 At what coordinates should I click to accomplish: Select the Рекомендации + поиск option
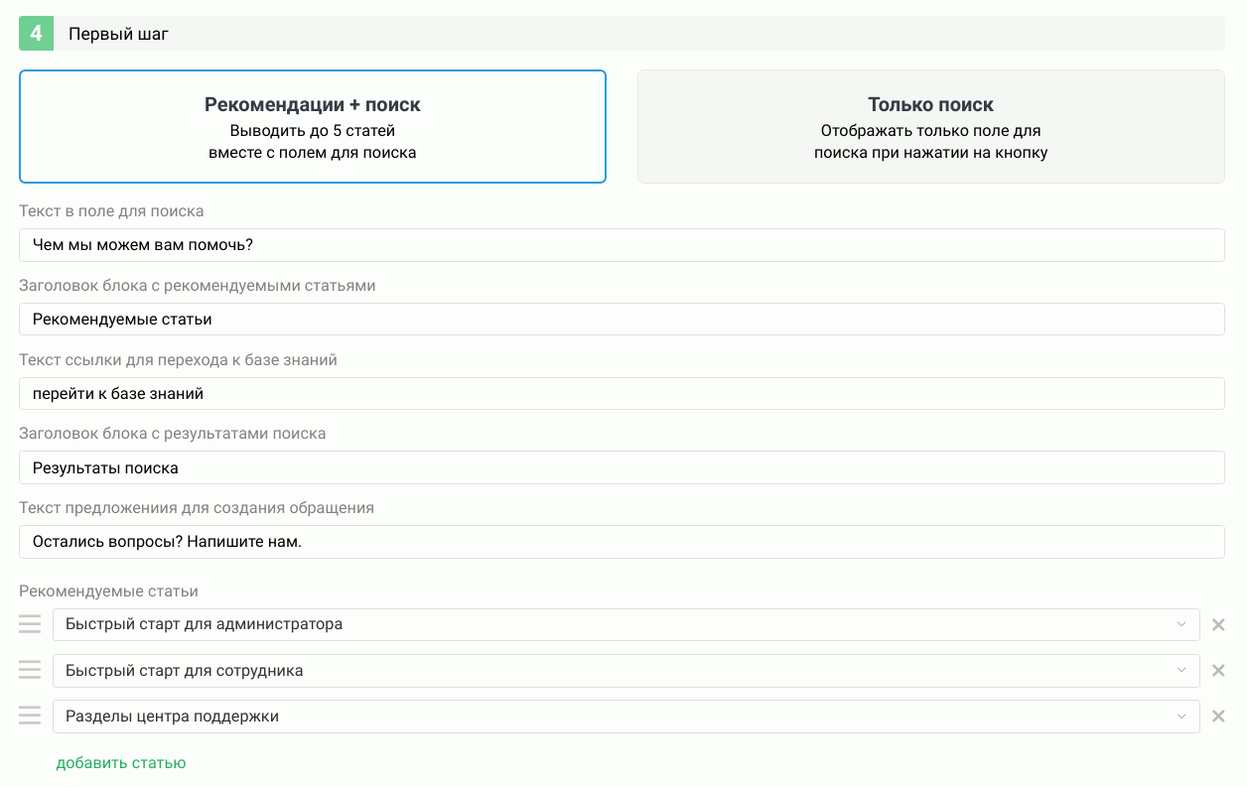pos(313,126)
